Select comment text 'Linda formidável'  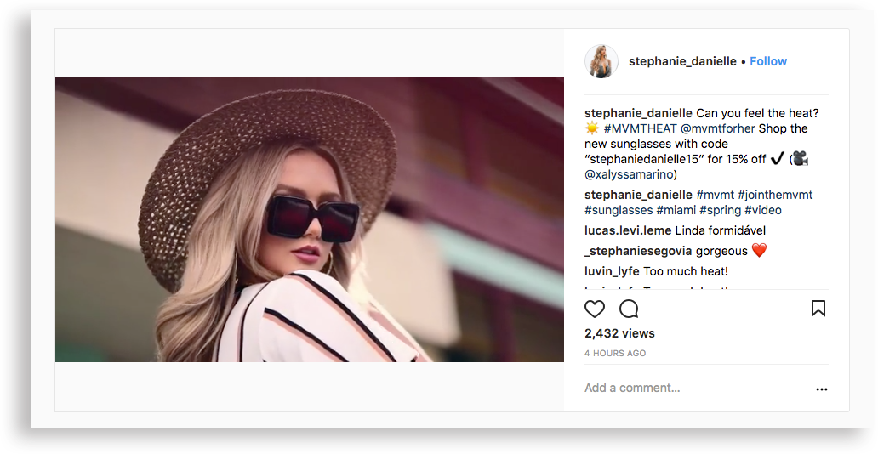720,230
